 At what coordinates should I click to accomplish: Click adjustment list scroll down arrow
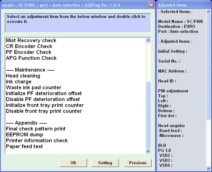tap(148, 151)
